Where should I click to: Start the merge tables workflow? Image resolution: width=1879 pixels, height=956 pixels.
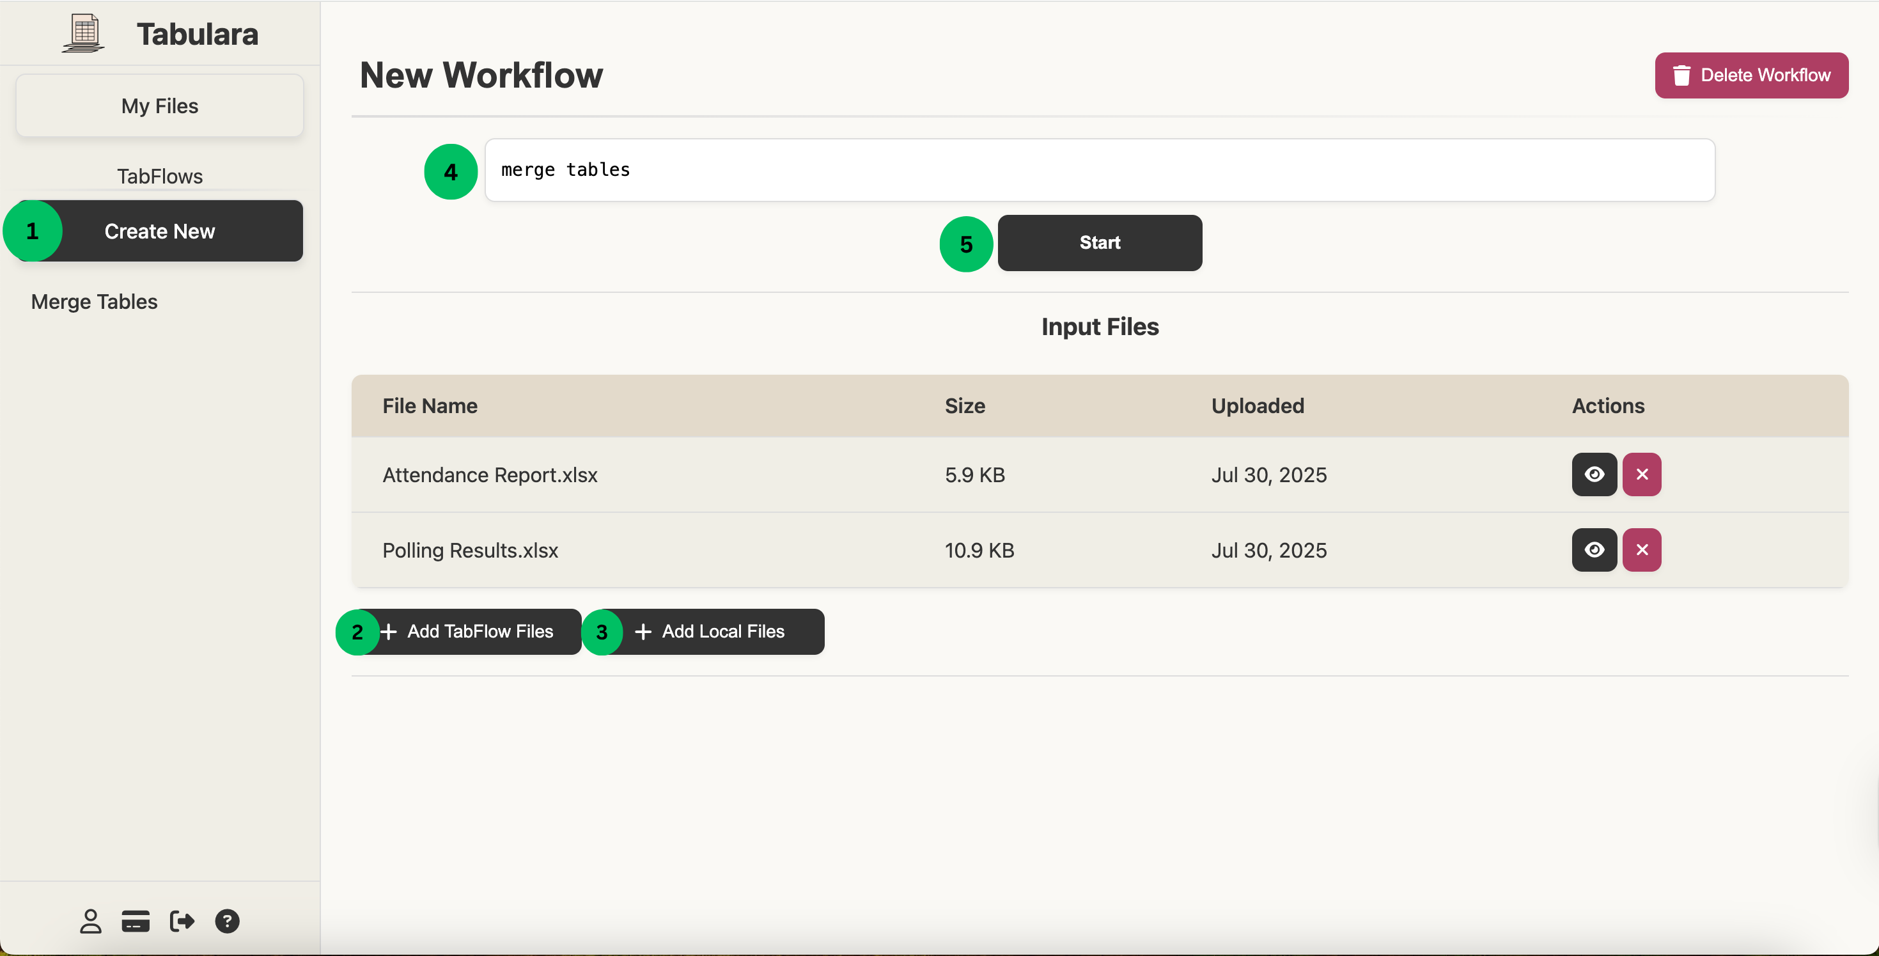click(1099, 243)
